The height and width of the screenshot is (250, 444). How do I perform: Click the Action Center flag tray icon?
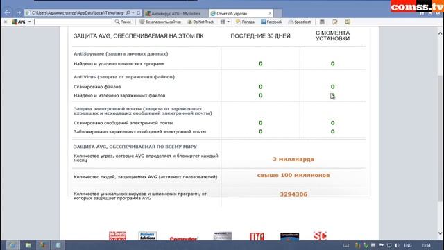coord(381,245)
